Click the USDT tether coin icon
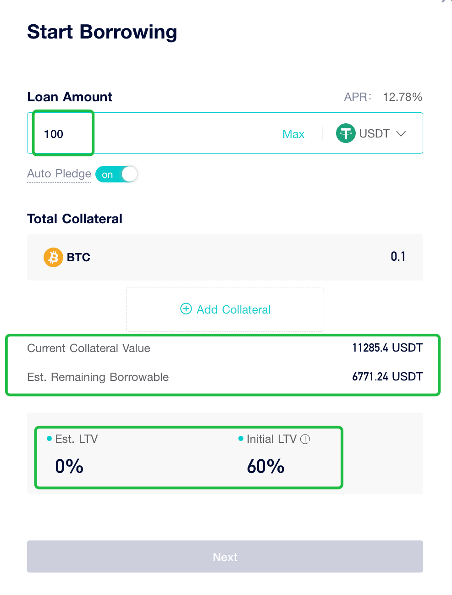The height and width of the screenshot is (595, 452). tap(346, 133)
